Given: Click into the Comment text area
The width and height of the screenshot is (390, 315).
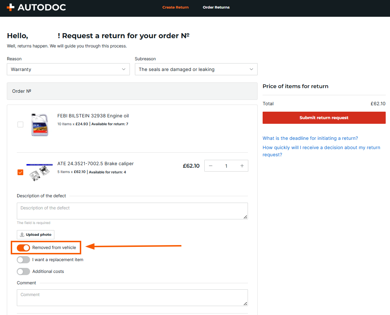Looking at the screenshot, I should coord(132,298).
